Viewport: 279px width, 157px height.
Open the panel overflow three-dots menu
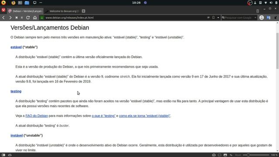pos(41,3)
